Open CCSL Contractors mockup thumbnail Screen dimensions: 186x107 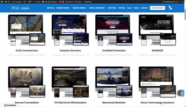[x=27, y=30]
